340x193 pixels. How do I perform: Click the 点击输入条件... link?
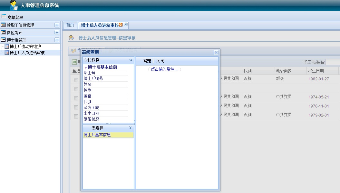coord(164,69)
